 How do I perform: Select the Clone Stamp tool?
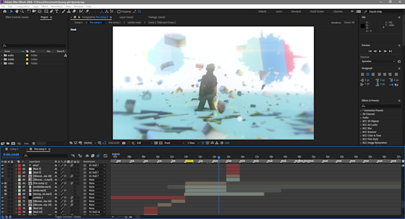(69, 11)
